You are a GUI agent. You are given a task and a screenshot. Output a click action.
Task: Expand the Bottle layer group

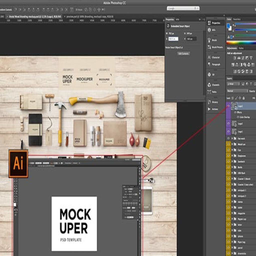[x=232, y=167]
